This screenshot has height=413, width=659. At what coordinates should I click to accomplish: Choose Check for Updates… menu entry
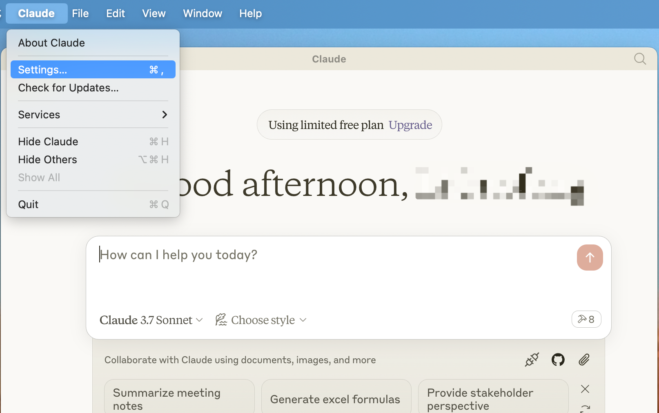(x=93, y=88)
